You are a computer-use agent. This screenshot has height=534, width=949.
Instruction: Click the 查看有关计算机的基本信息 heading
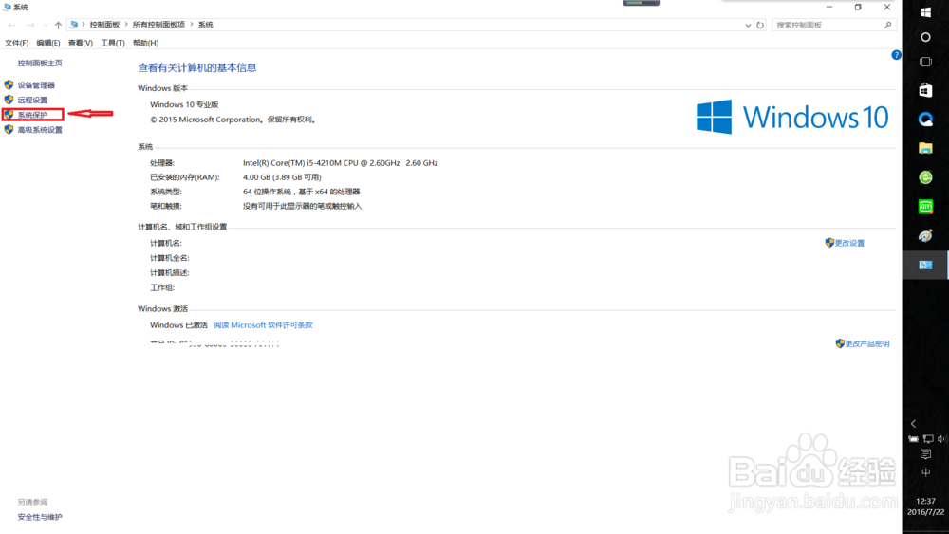pos(197,67)
